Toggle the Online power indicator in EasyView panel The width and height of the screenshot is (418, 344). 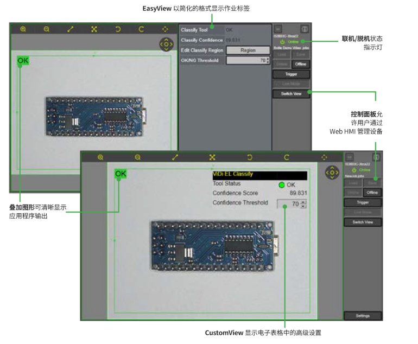[x=282, y=42]
